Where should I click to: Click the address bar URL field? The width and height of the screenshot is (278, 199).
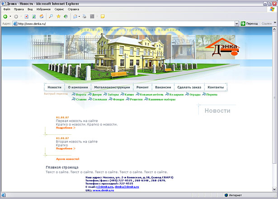pos(123,24)
